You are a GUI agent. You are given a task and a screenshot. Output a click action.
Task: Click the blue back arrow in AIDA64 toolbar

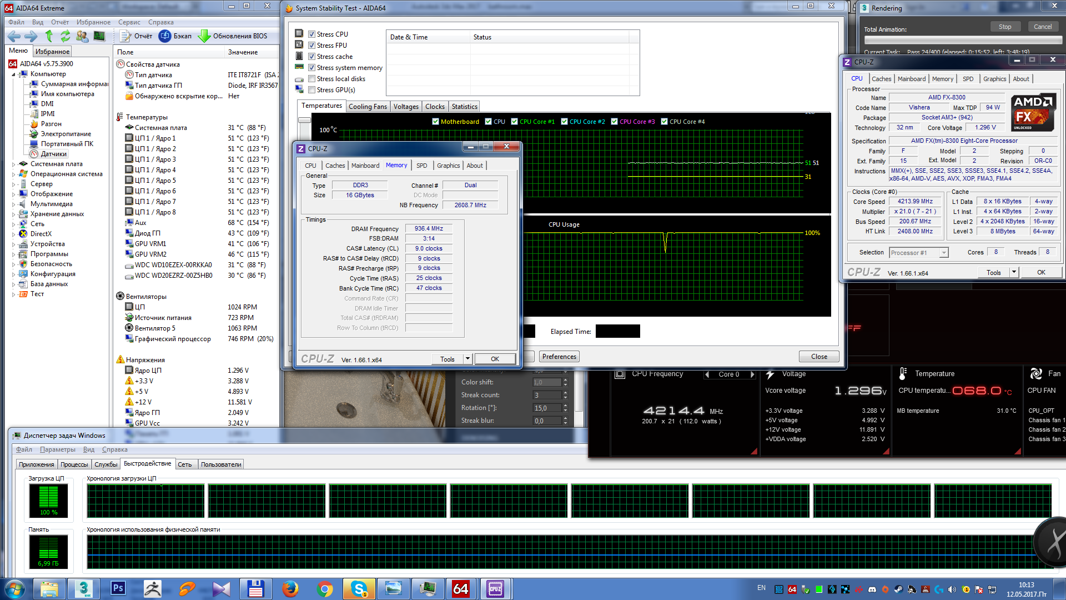pos(14,36)
